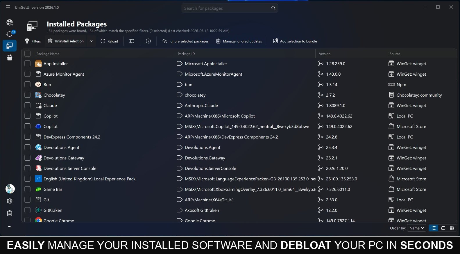Click Microsoft Store source for Game Bar
This screenshot has width=460, height=254.
coord(411,189)
